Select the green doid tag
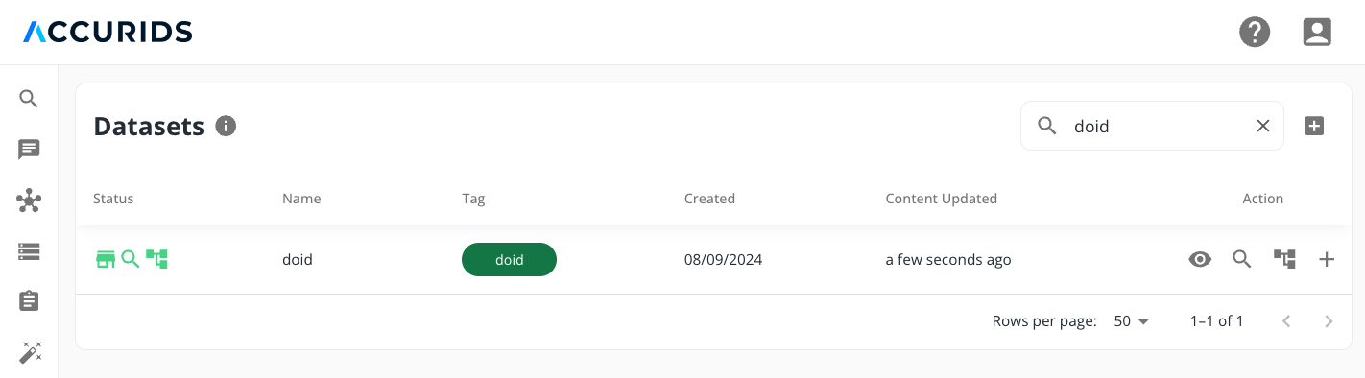1365x378 pixels. point(509,259)
